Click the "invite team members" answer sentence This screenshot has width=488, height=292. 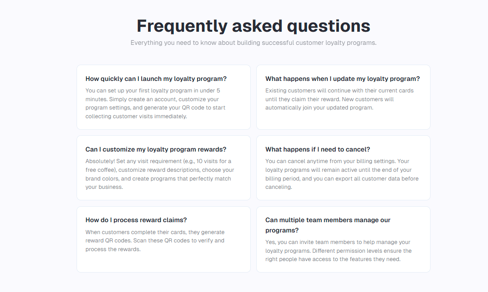337,242
